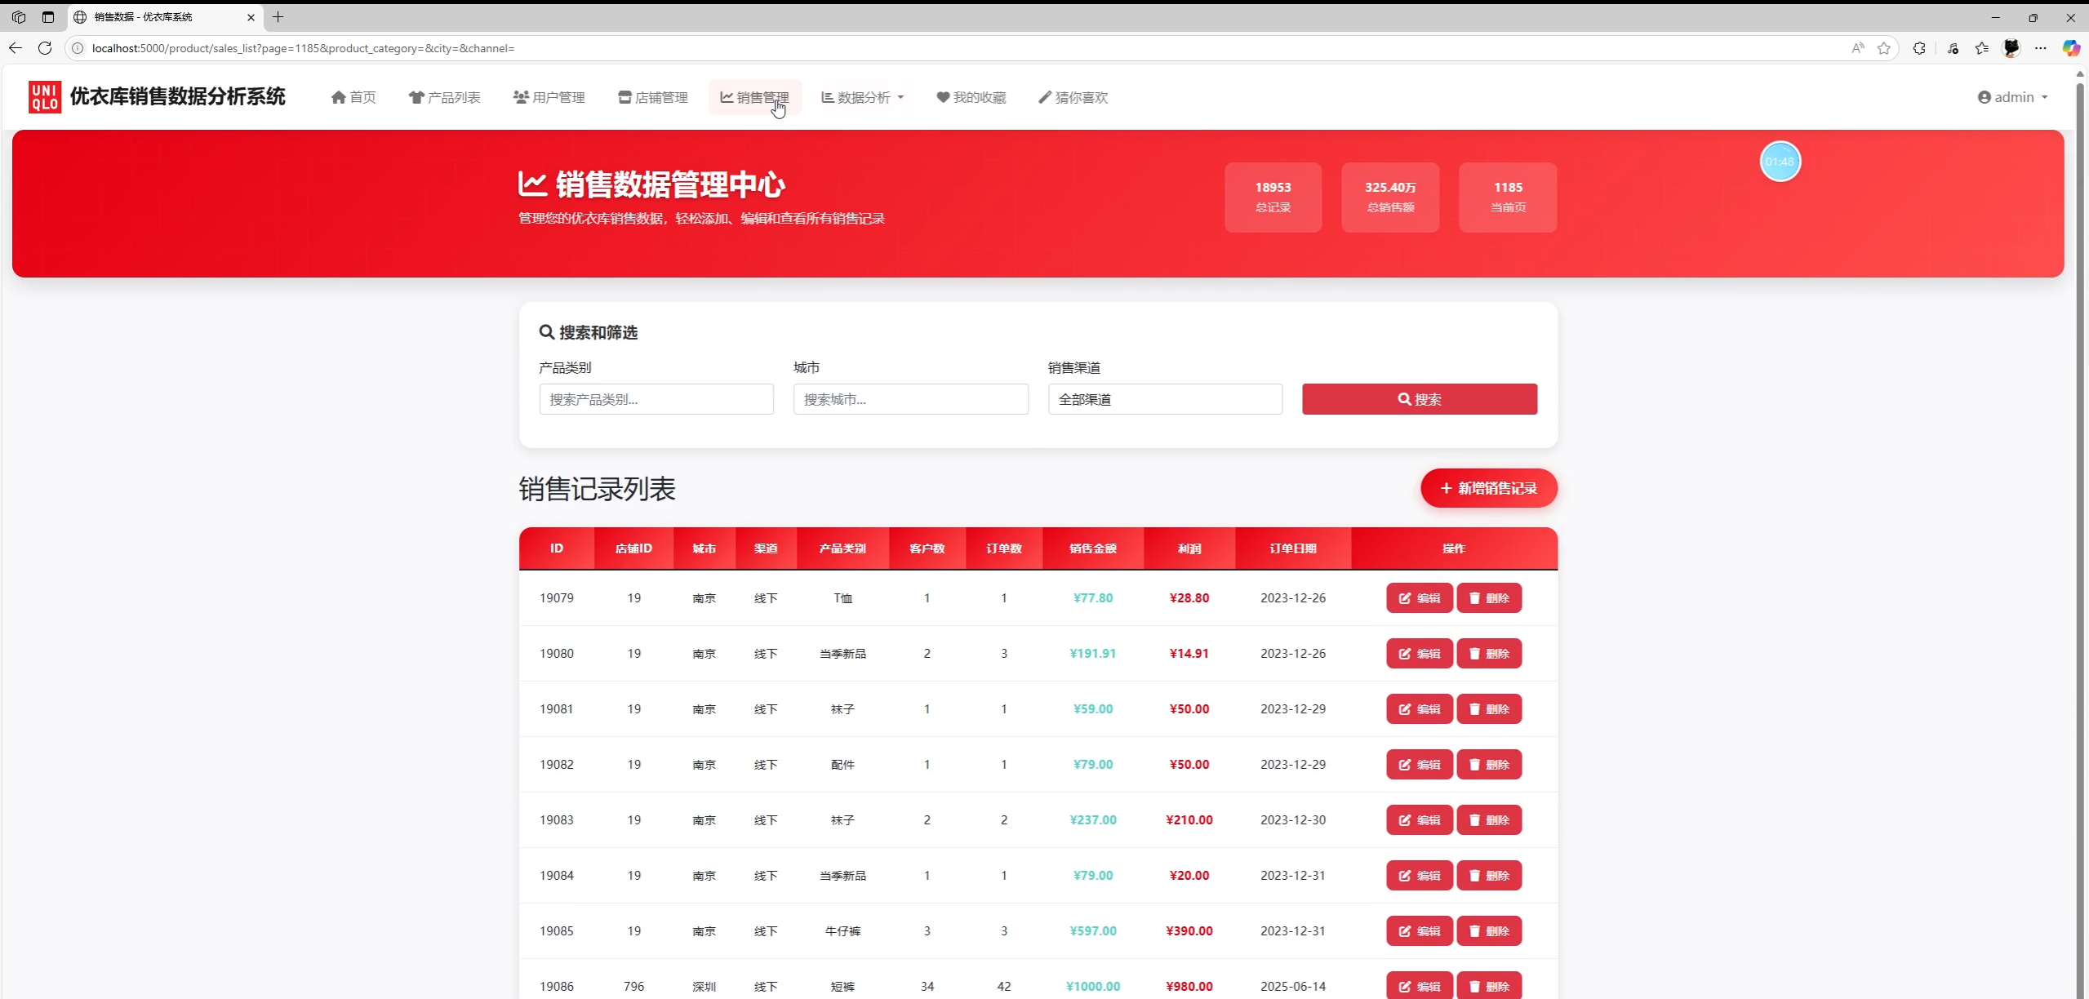Click the blue 01:48 timer circle
The width and height of the screenshot is (2089, 999).
click(x=1780, y=162)
